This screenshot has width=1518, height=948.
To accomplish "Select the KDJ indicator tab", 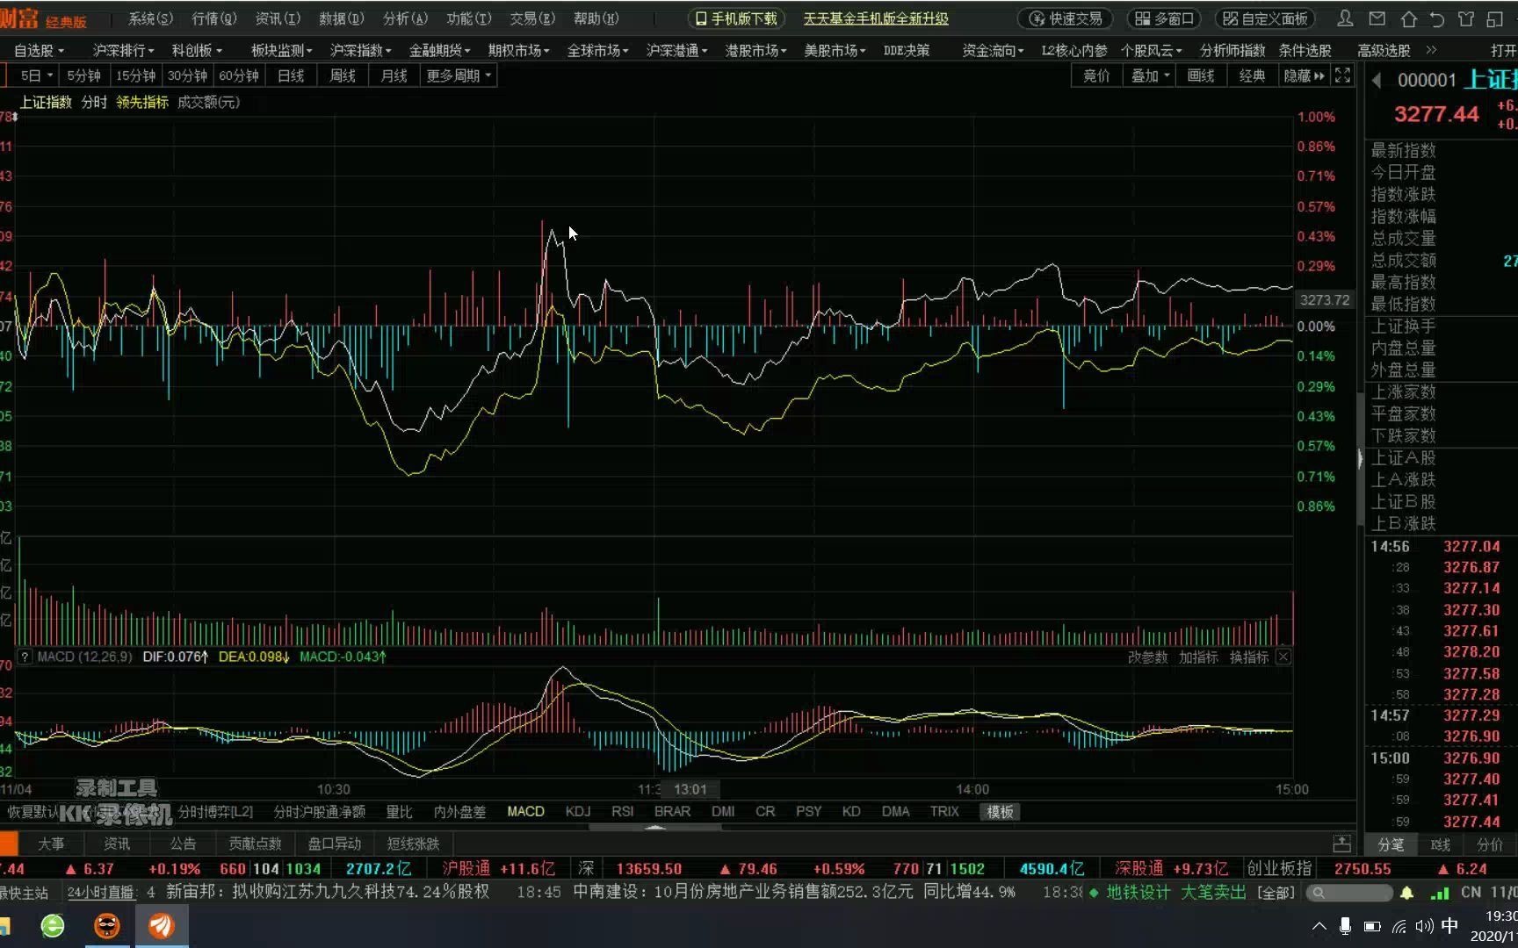I will 578,811.
